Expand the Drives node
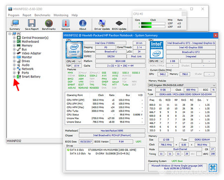 pyautogui.click(x=14, y=61)
